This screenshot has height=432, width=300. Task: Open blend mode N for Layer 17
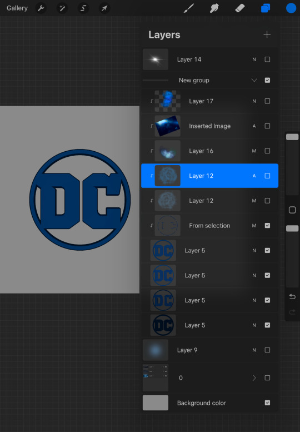click(254, 101)
